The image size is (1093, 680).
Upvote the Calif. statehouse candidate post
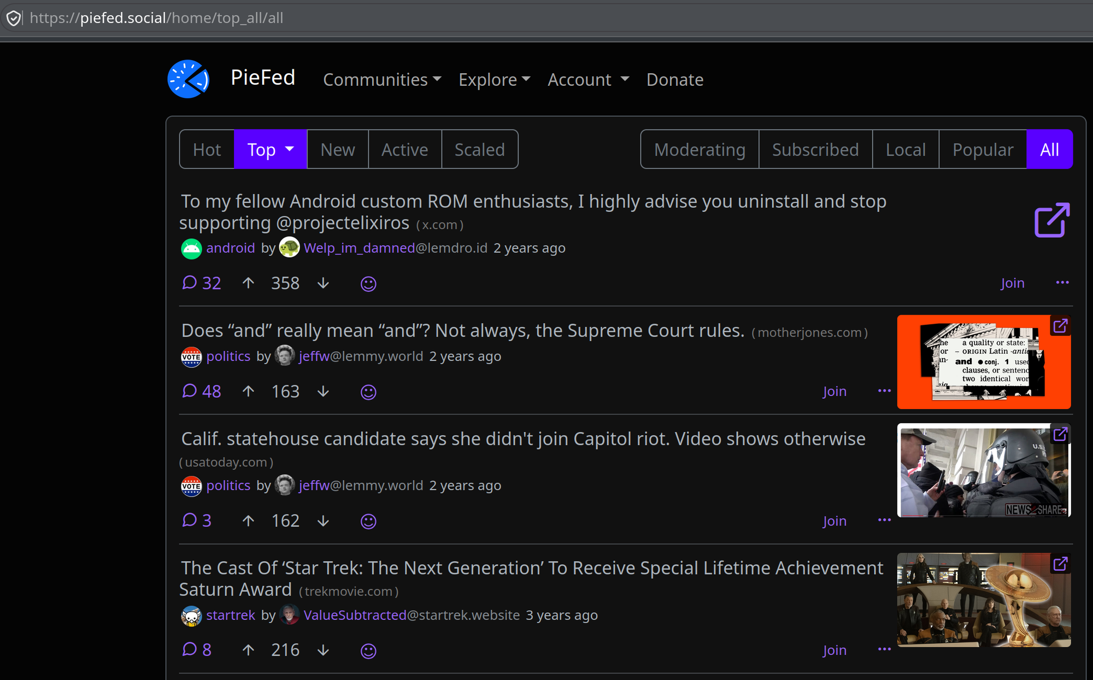(248, 521)
